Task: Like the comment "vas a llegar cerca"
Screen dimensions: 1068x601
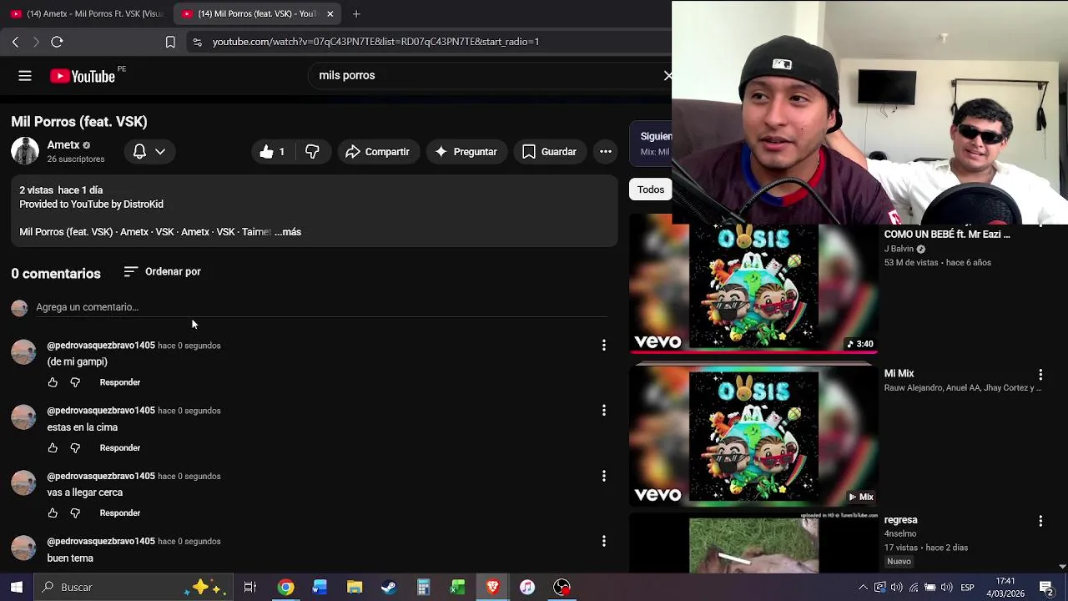Action: click(53, 513)
